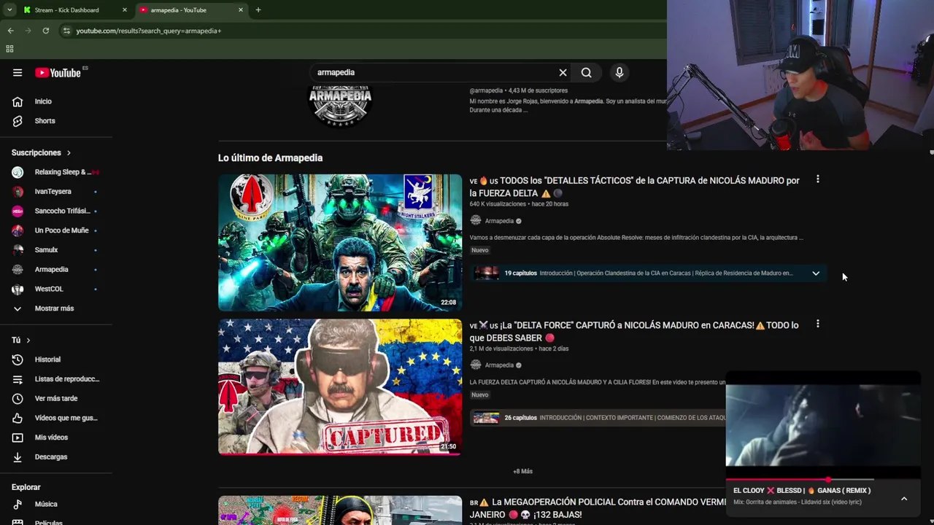Select the armapedia - YouTube tab

[x=179, y=10]
